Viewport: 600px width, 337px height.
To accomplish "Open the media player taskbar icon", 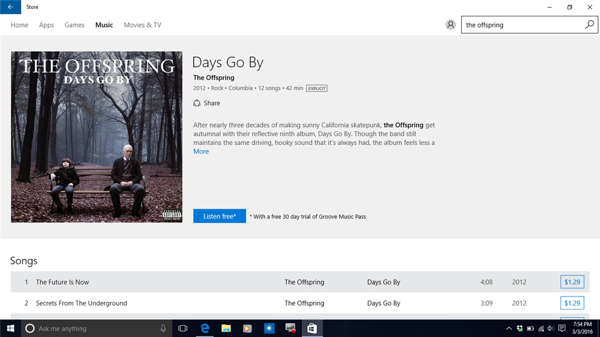I will 247,328.
